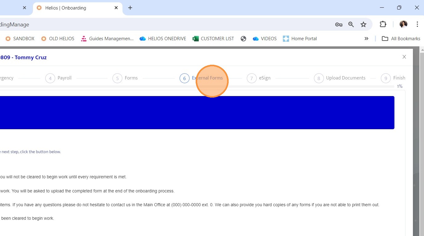Click the page vertical scrollbar
The height and width of the screenshot is (236, 424).
[x=422, y=141]
